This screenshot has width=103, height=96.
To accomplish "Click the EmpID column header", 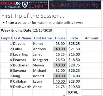I will (6, 38).
